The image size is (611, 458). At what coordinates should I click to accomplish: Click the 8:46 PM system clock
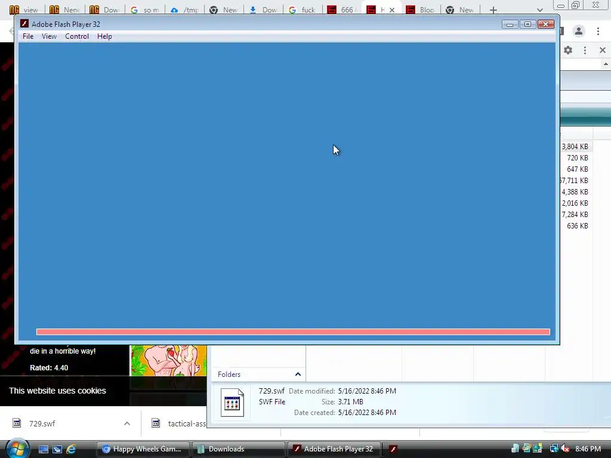(588, 448)
